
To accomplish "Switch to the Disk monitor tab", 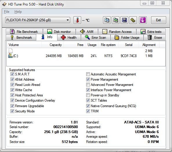I will (59, 32).
